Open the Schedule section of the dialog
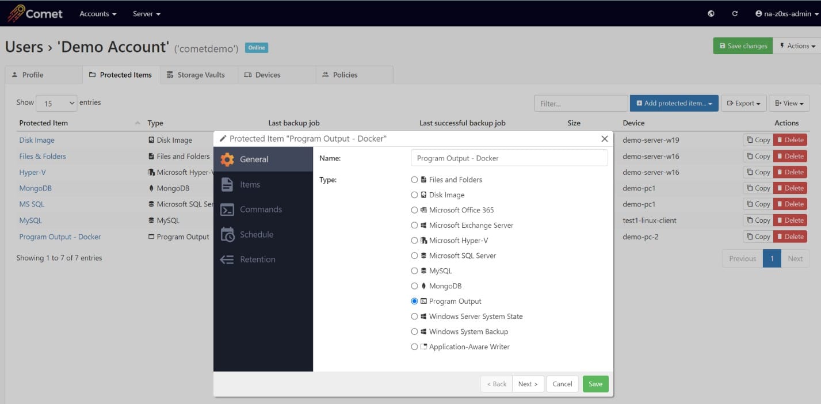821x404 pixels. pyautogui.click(x=258, y=234)
